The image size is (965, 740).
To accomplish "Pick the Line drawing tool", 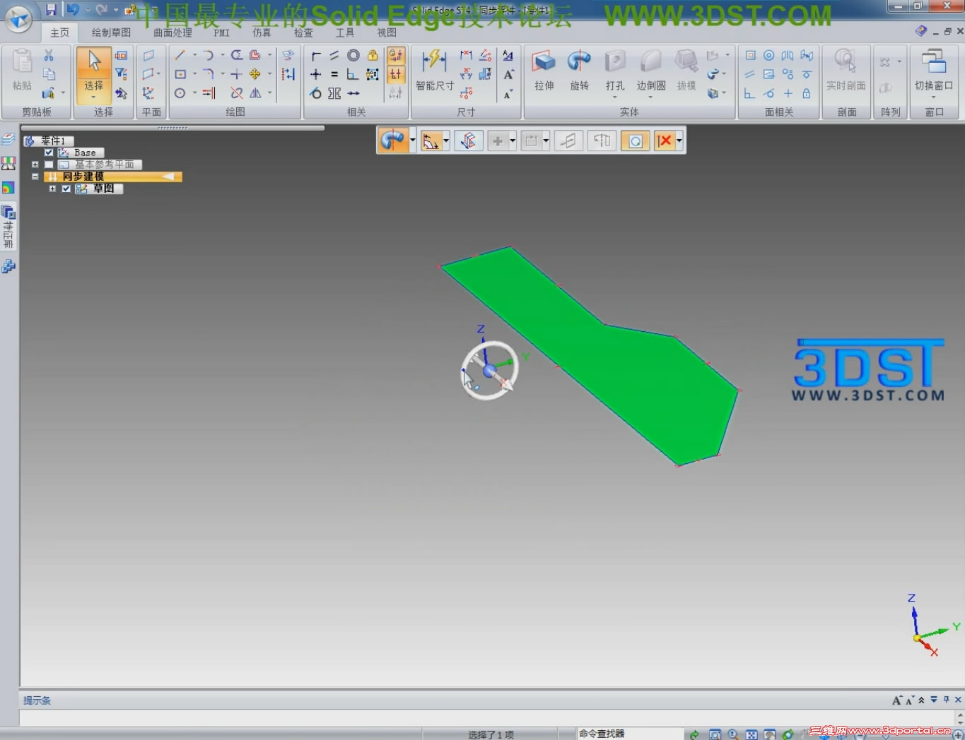I will 180,55.
